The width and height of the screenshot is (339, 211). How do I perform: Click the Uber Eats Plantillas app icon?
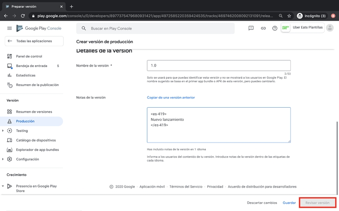[x=285, y=27]
